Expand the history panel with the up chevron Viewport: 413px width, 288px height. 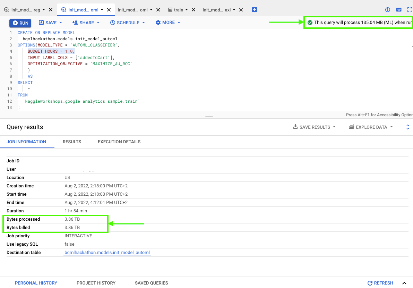[x=404, y=283]
